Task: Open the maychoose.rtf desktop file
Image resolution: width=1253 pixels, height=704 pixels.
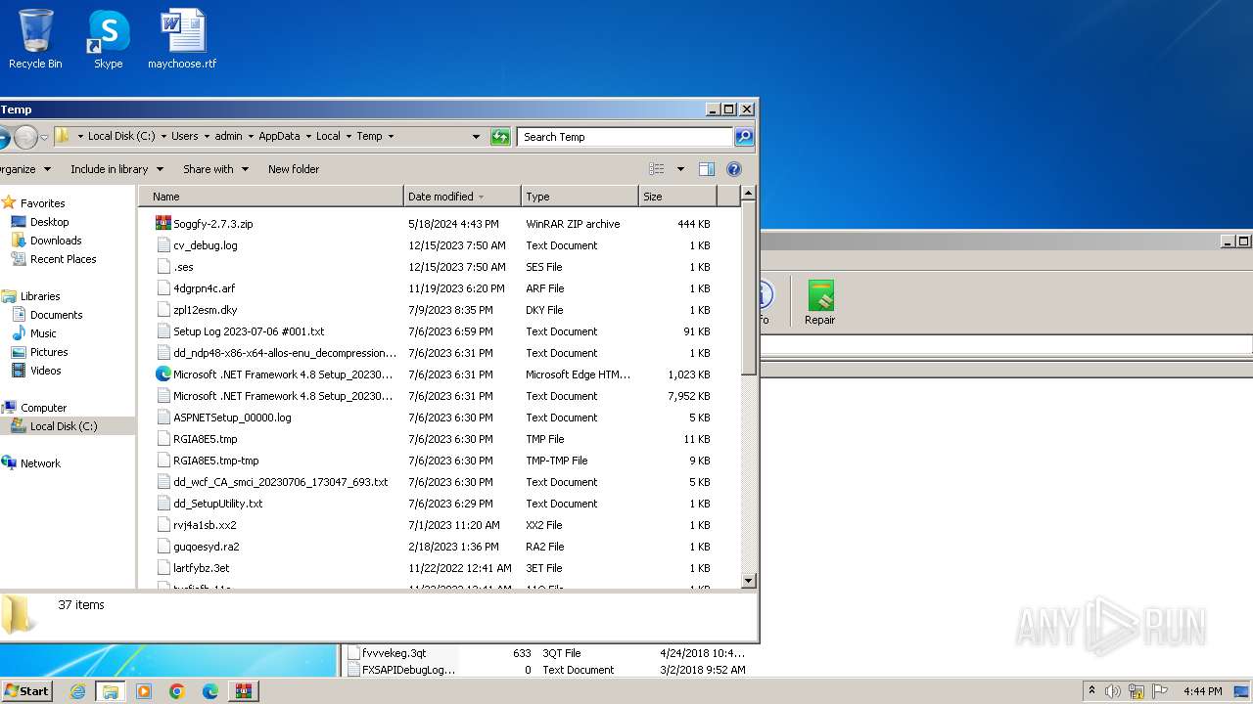Action: point(182,39)
